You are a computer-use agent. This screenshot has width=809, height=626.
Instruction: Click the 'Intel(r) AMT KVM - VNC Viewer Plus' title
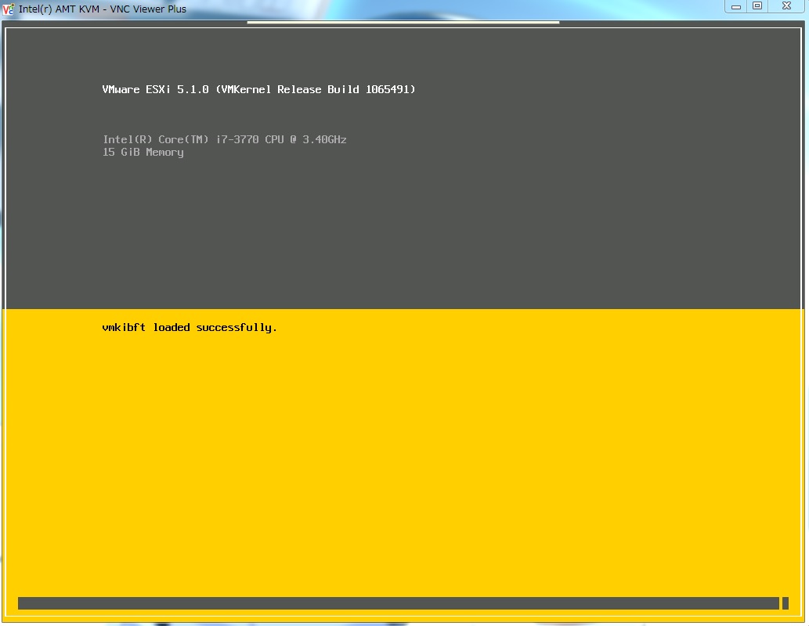tap(102, 9)
